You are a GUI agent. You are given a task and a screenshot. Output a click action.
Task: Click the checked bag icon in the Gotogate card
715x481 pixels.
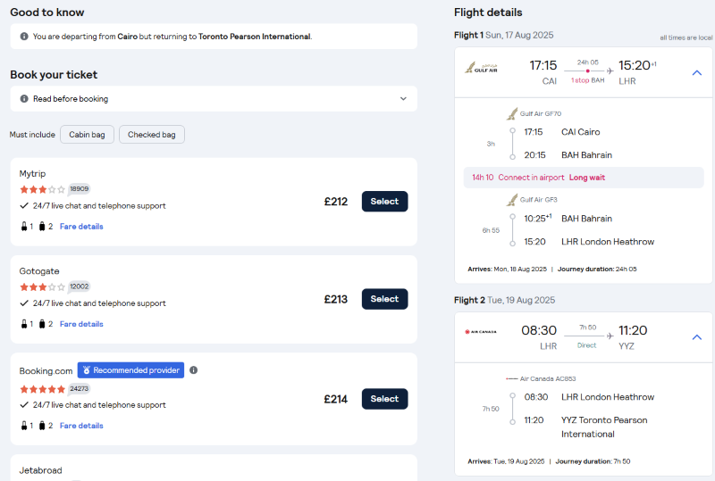coord(42,324)
